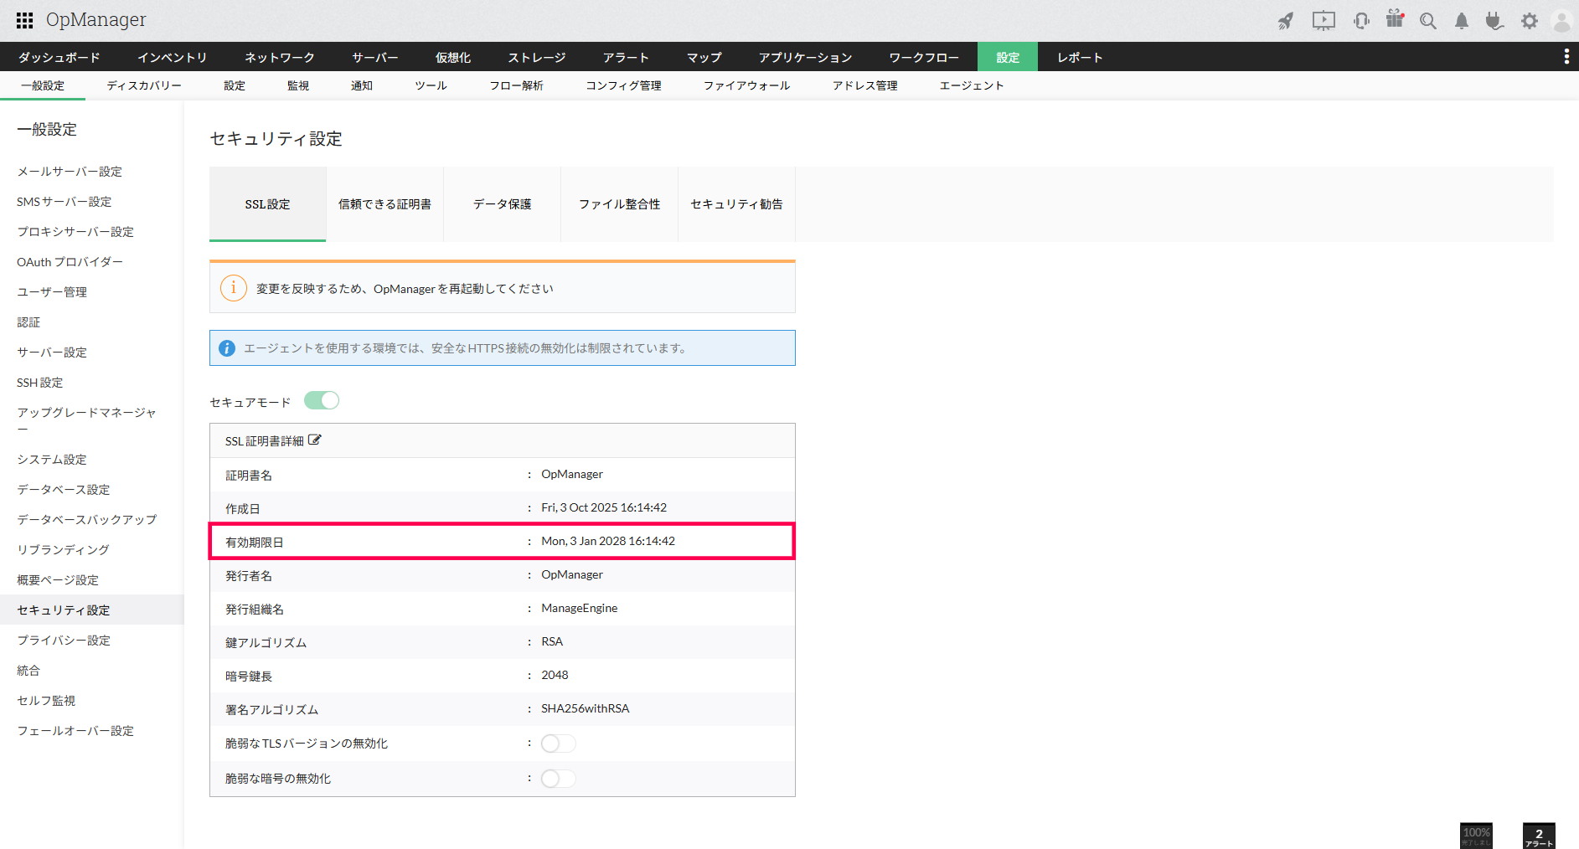This screenshot has width=1579, height=849.
Task: Enable 脆弱なTLSバージョンの無効化 toggle
Action: (558, 744)
